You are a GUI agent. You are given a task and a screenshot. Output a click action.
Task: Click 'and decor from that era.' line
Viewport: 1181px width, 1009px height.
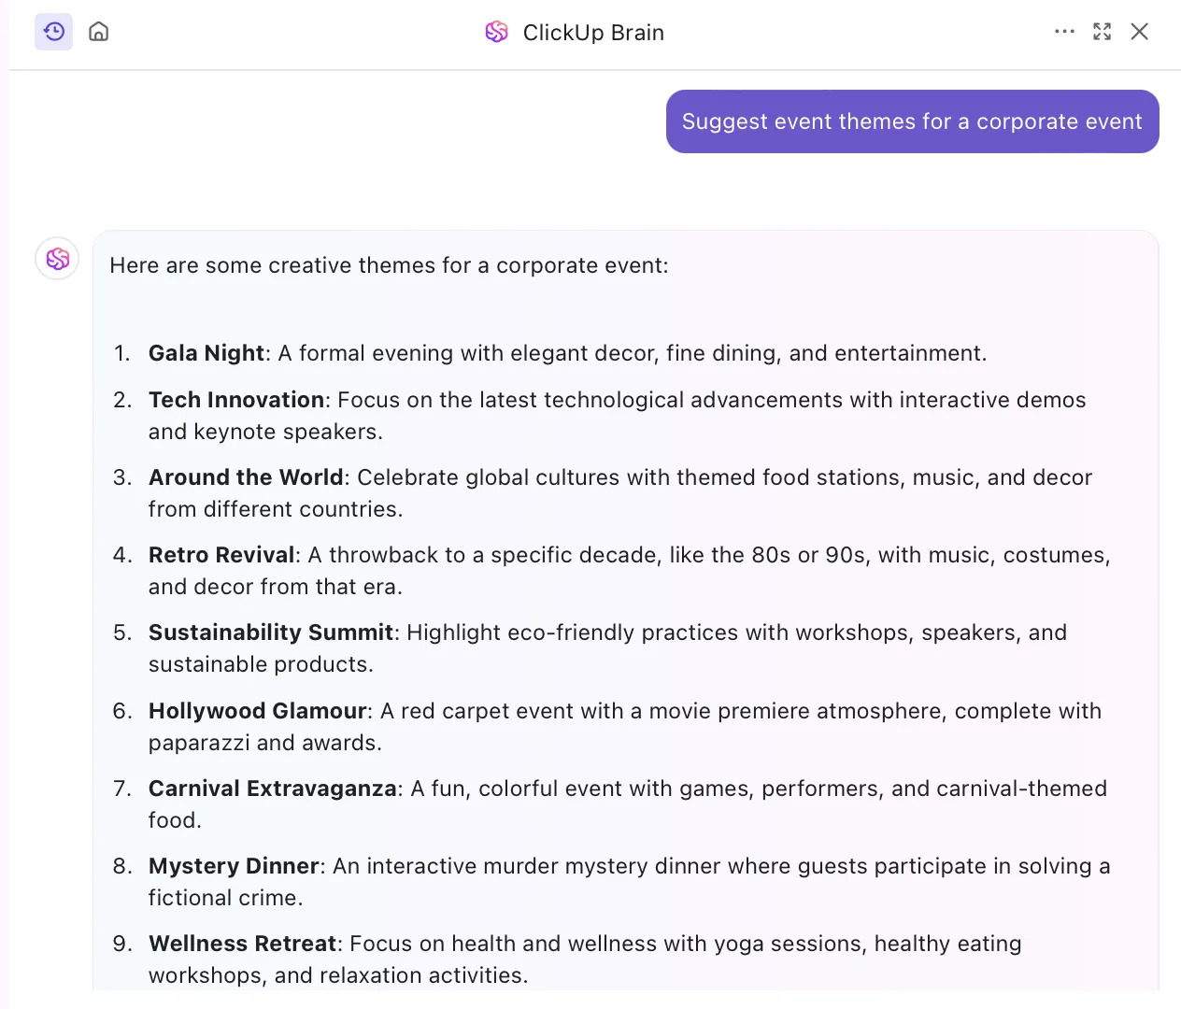(276, 587)
